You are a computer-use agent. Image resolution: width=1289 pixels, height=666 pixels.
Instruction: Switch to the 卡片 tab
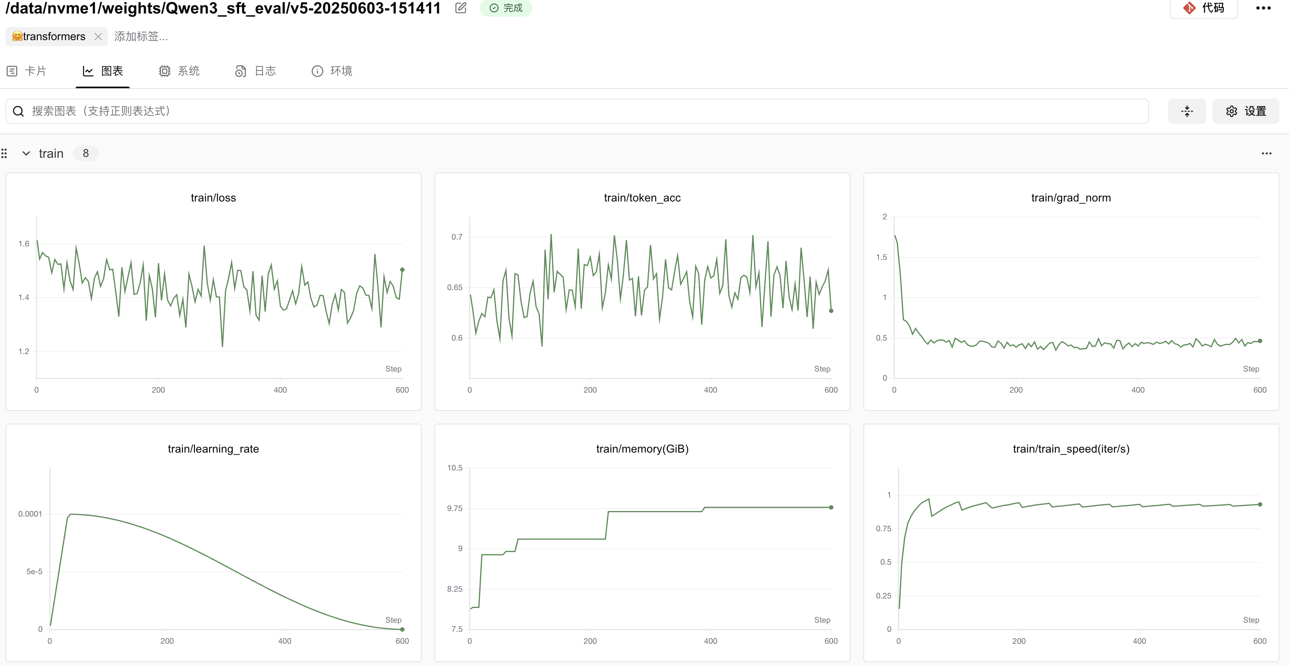[x=27, y=71]
